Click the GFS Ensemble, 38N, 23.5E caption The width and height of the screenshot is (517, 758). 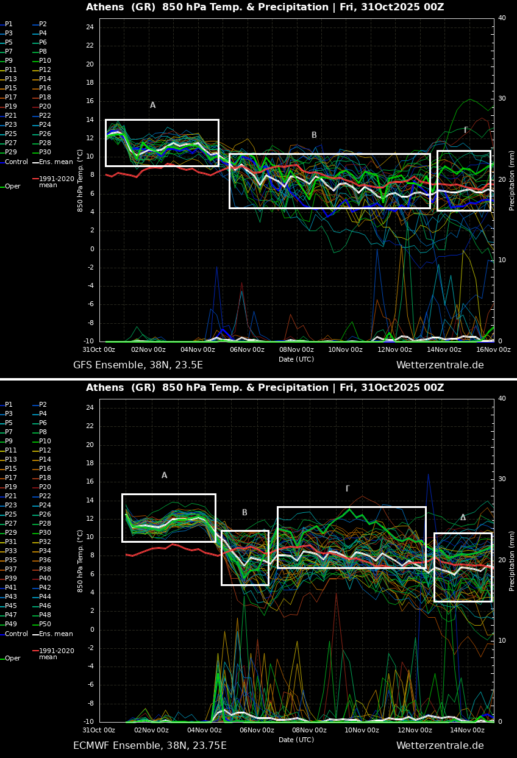(x=138, y=365)
